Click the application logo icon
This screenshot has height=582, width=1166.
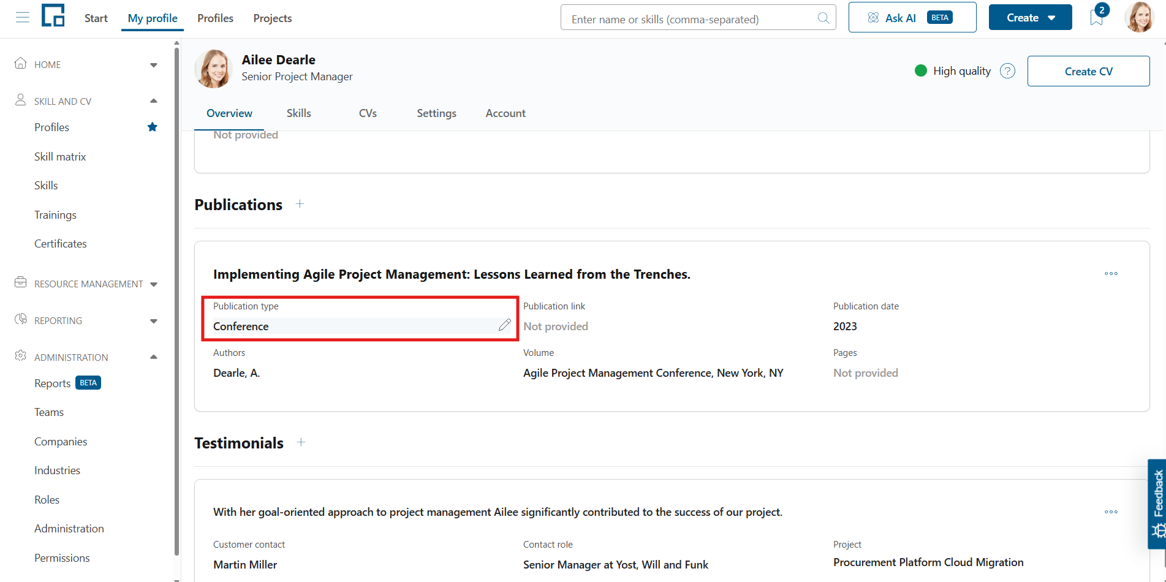click(53, 16)
